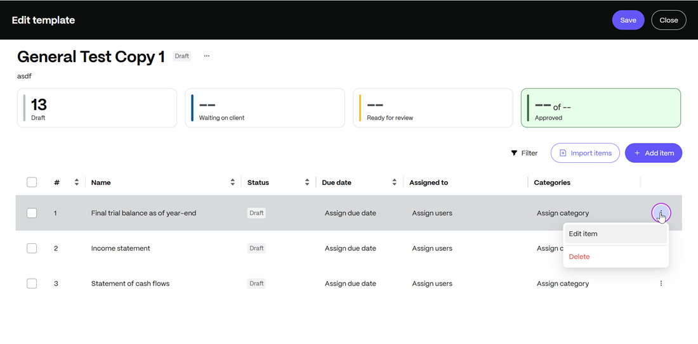Select the Ready for review summary card
The image size is (698, 344).
click(x=433, y=108)
